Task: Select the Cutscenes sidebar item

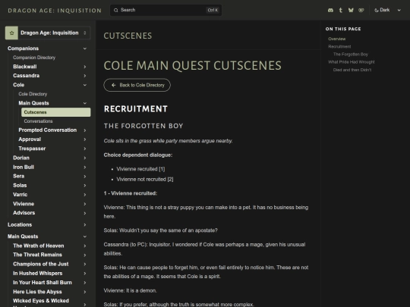Action: click(x=56, y=112)
